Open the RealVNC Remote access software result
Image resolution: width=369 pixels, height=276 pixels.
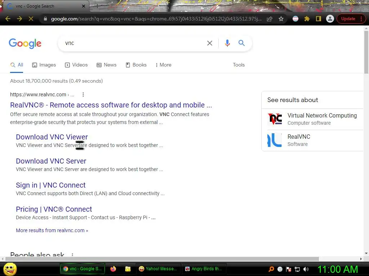pyautogui.click(x=111, y=105)
